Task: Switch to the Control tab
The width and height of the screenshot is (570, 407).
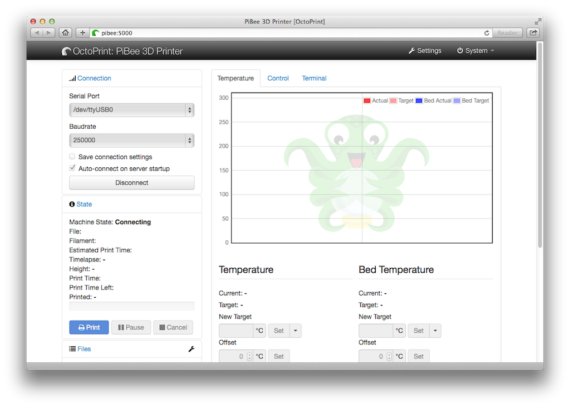Action: point(278,78)
